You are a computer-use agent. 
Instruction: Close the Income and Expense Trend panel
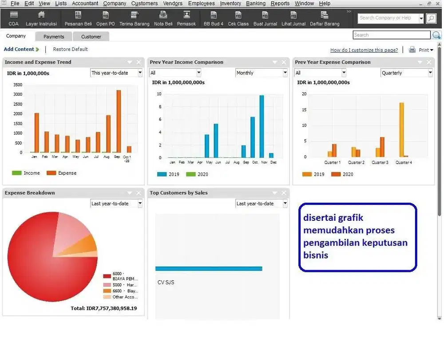click(x=139, y=63)
